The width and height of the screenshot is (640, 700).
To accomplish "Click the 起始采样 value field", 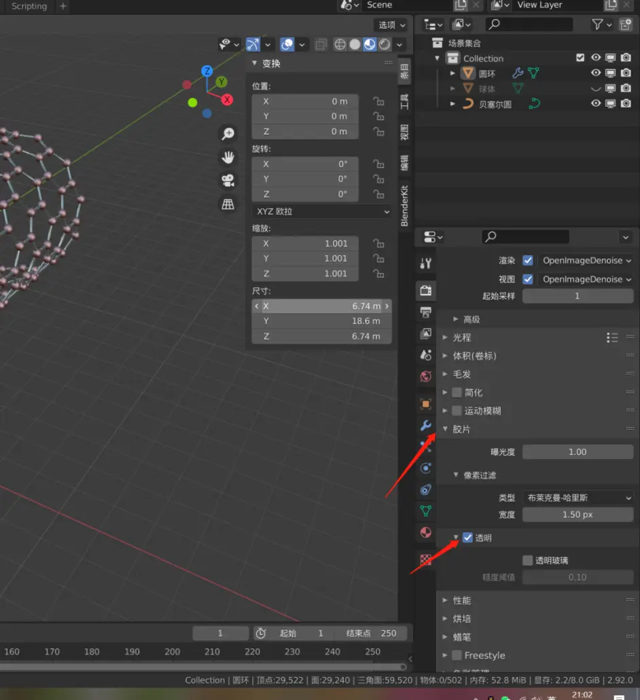I will point(578,296).
